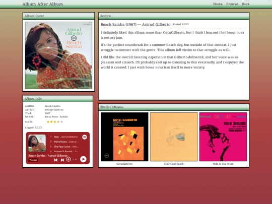Screen dimensions: 272x204
Task: Click the year value "1967"
Action: [47, 113]
